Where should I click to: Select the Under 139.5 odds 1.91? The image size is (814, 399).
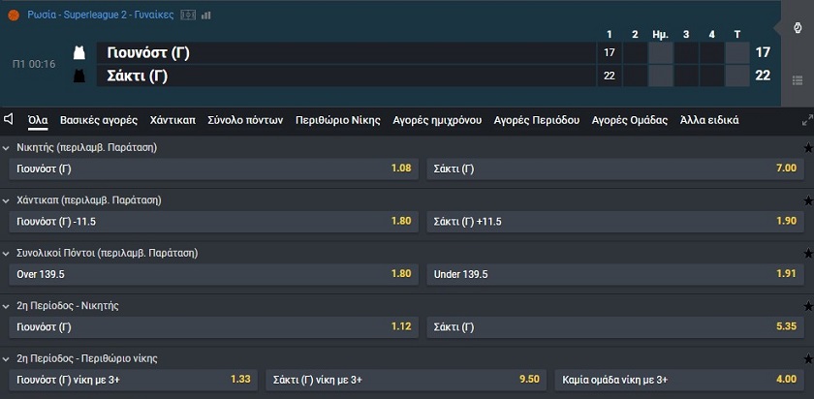(x=615, y=274)
